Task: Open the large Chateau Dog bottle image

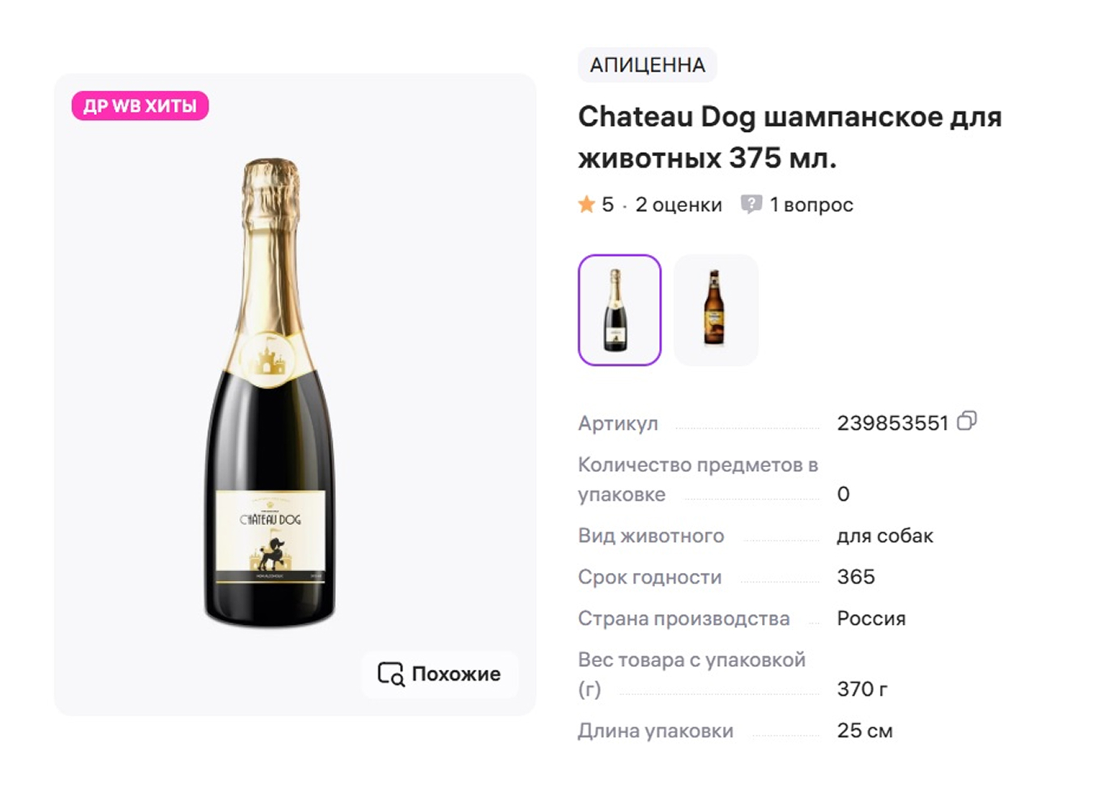Action: [x=270, y=392]
